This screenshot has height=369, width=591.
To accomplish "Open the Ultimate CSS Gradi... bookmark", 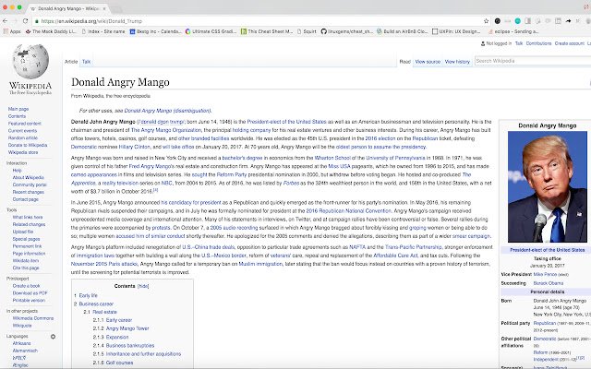I will [211, 31].
